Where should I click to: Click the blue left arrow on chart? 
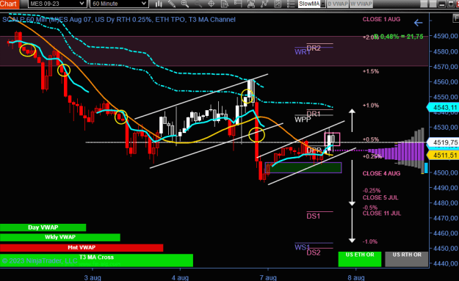pos(419,23)
